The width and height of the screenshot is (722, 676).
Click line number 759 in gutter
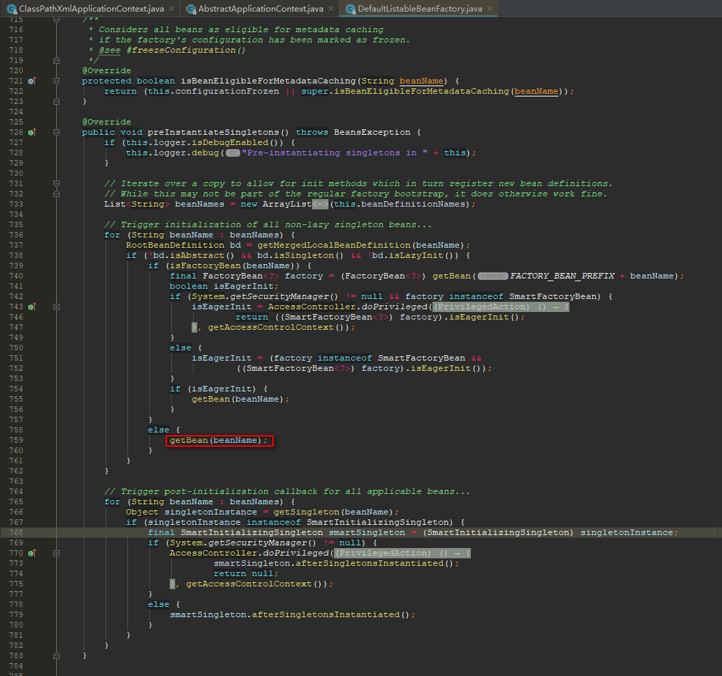click(16, 440)
